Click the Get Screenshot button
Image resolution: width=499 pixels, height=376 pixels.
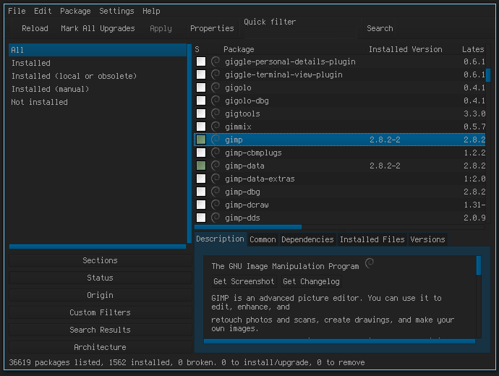244,281
